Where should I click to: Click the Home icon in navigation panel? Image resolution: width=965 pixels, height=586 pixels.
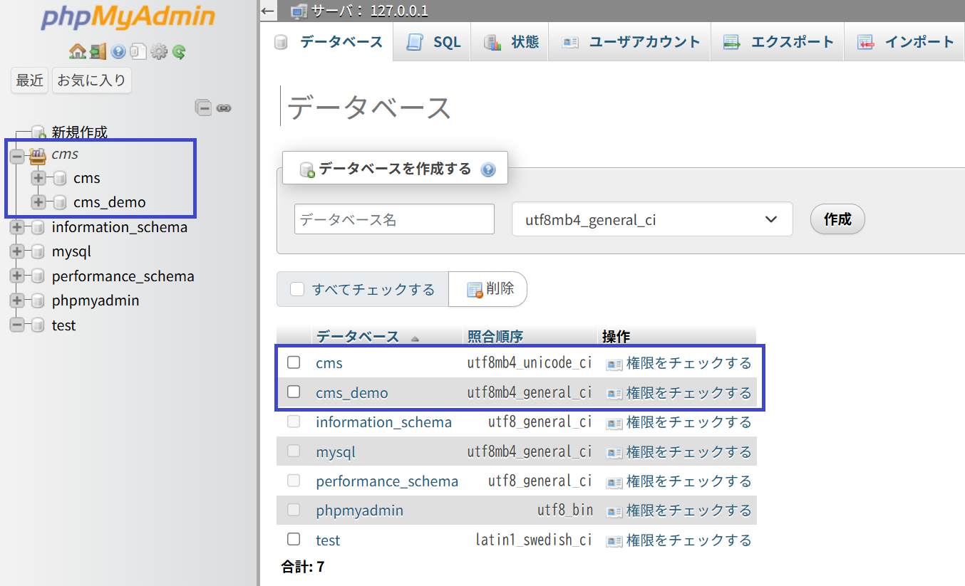click(x=77, y=51)
